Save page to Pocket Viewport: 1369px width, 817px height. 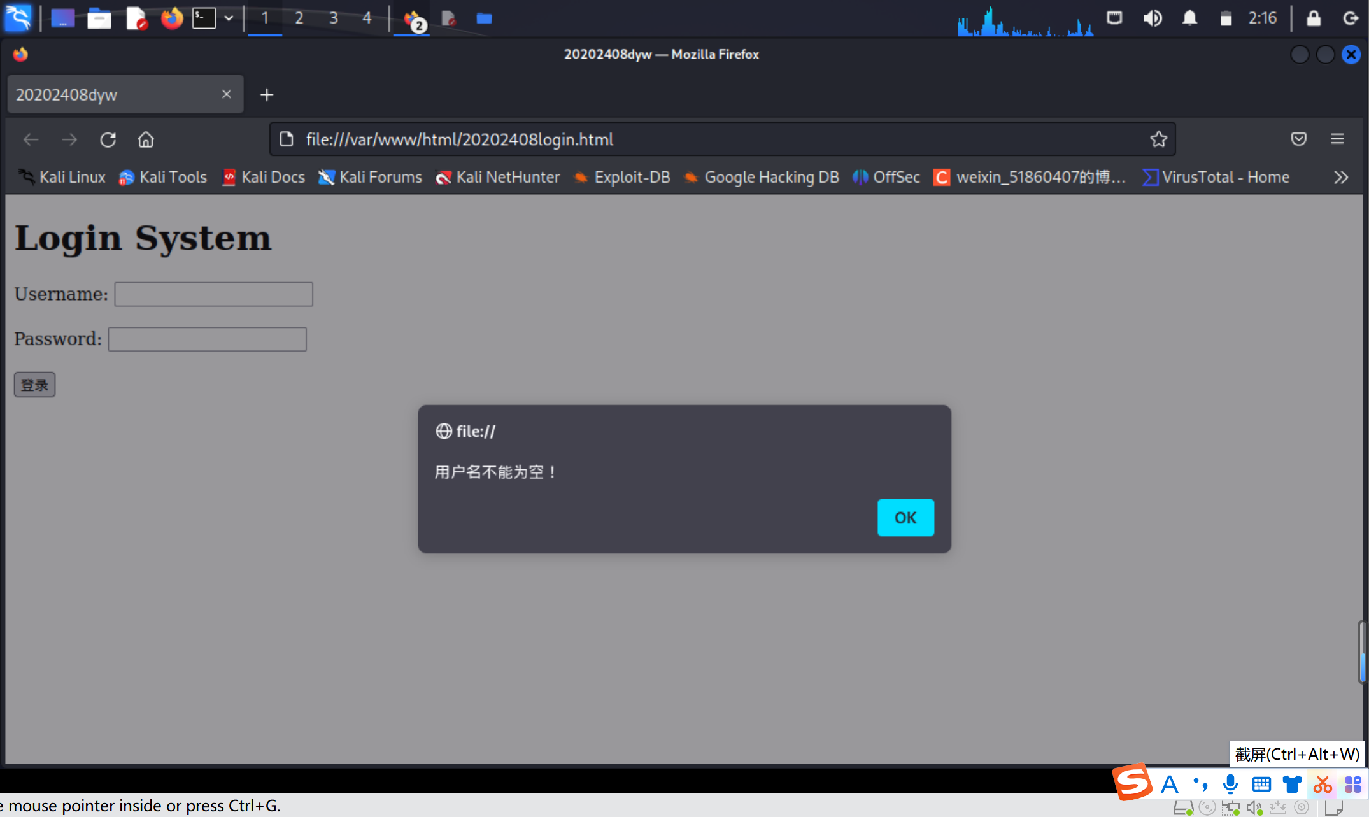coord(1299,139)
